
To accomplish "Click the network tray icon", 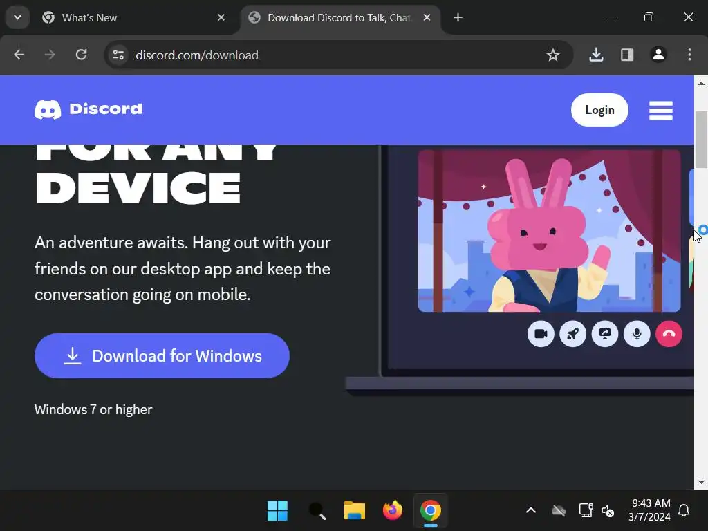I will click(x=586, y=511).
